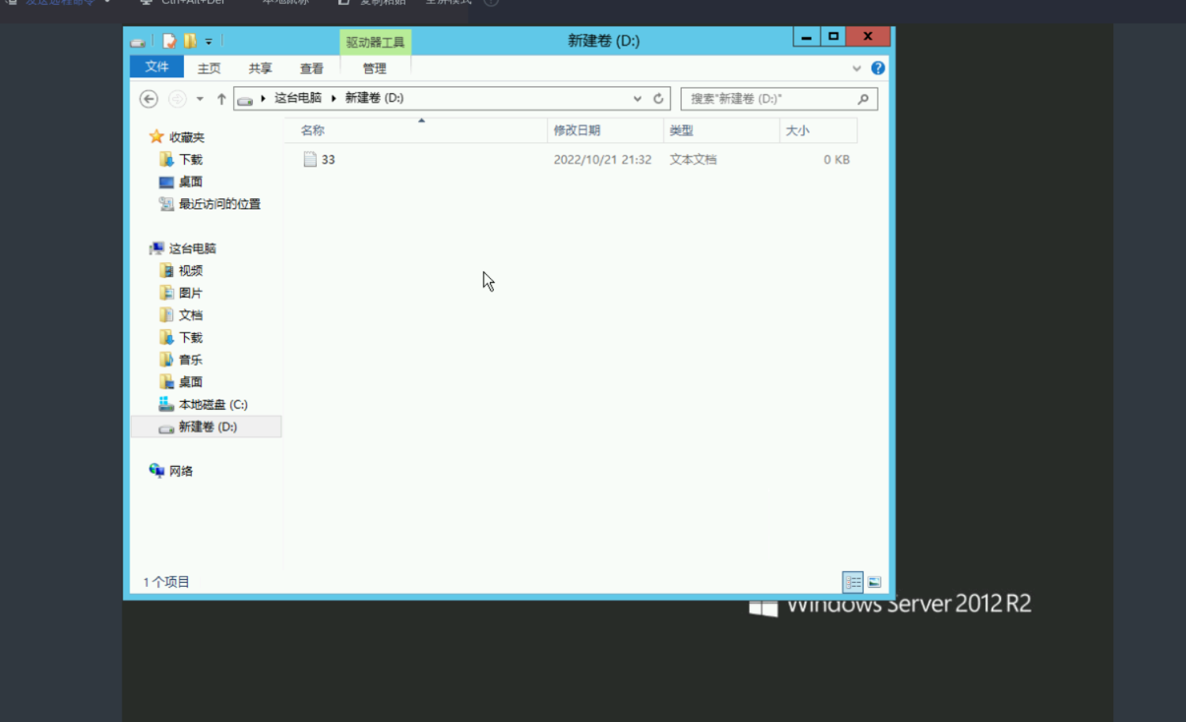1186x722 pixels.
Task: Open 桌面 under 收藏夹
Action: click(x=190, y=182)
